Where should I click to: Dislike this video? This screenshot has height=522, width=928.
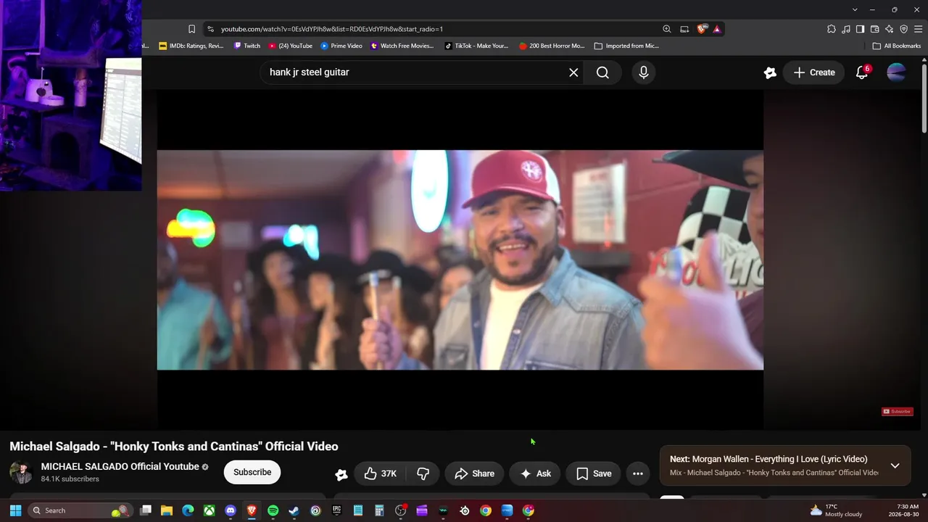(x=423, y=473)
